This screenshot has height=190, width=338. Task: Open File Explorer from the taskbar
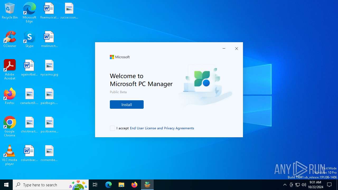tap(121, 185)
